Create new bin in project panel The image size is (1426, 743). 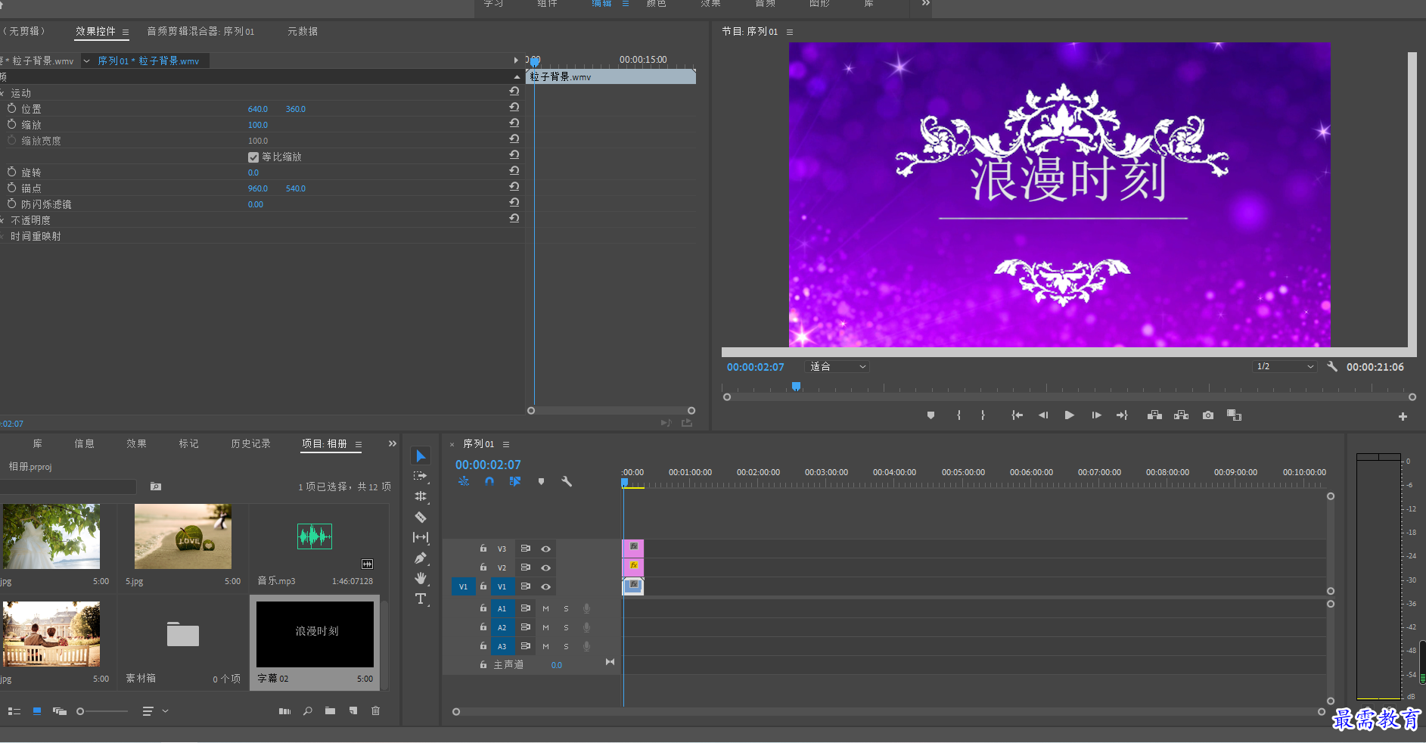click(330, 711)
